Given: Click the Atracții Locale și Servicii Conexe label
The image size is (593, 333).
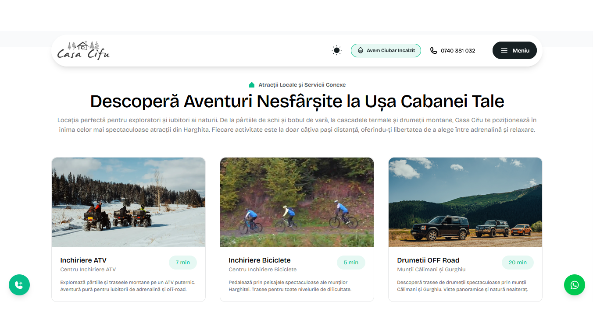Looking at the screenshot, I should click(302, 85).
